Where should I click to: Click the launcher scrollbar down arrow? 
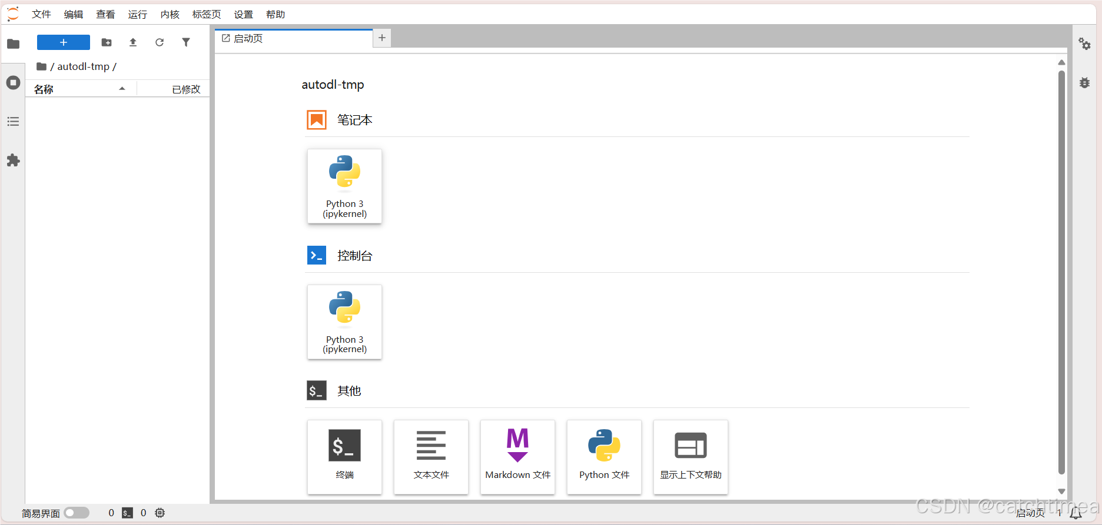(x=1061, y=491)
